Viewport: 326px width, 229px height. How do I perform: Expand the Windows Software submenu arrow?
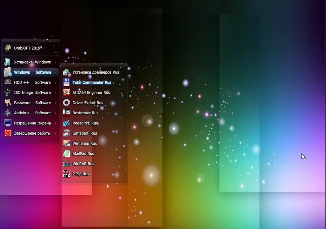(x=56, y=72)
